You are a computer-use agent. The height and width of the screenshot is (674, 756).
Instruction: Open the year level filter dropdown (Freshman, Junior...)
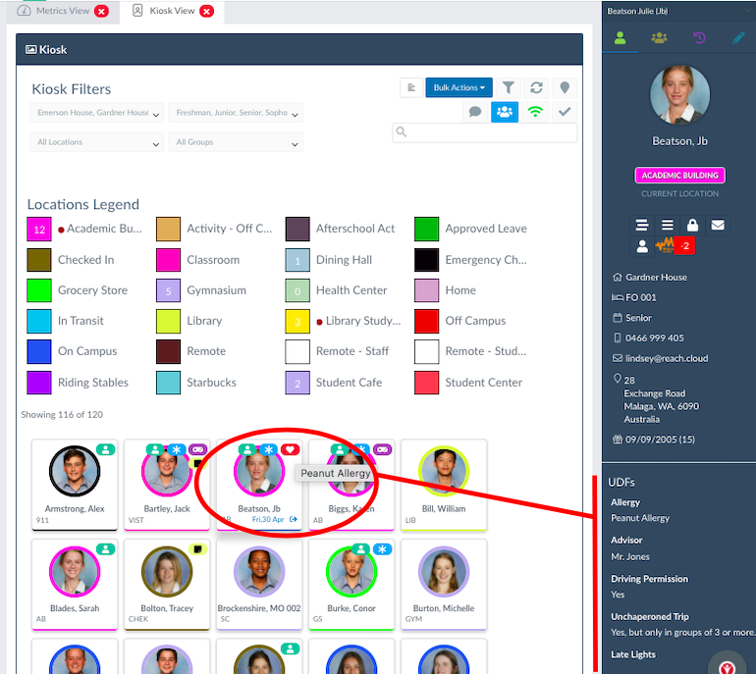(x=236, y=113)
